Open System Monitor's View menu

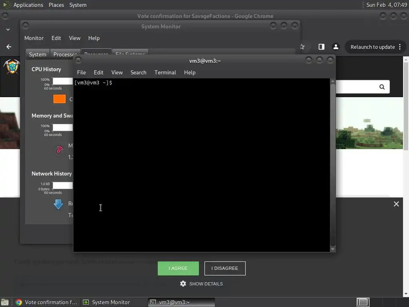point(75,38)
